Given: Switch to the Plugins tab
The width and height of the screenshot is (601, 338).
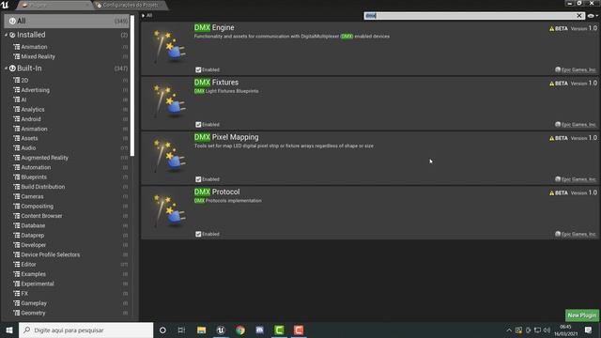Looking at the screenshot, I should [x=54, y=5].
